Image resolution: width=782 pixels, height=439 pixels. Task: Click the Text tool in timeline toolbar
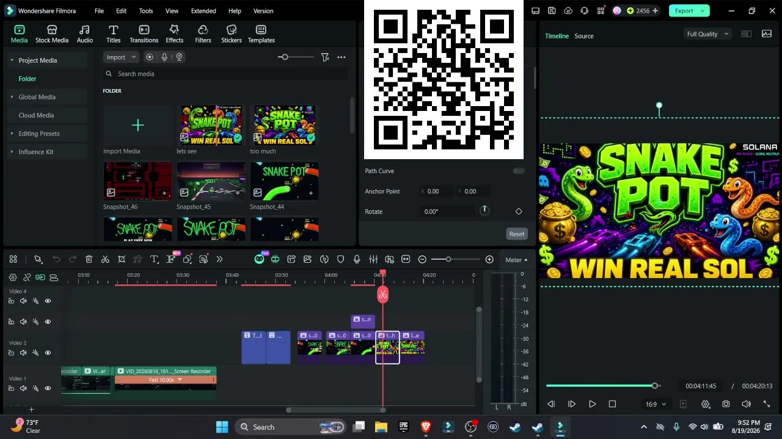(155, 259)
